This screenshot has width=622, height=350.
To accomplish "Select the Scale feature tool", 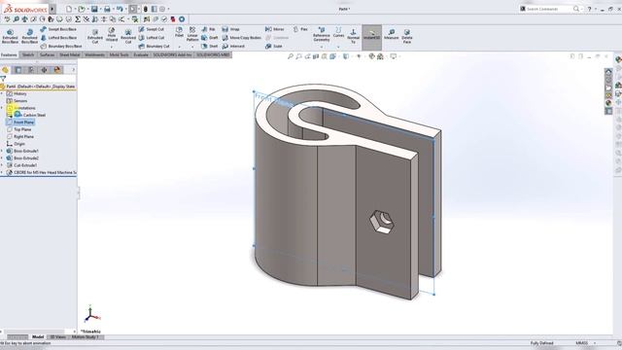I will pyautogui.click(x=273, y=46).
